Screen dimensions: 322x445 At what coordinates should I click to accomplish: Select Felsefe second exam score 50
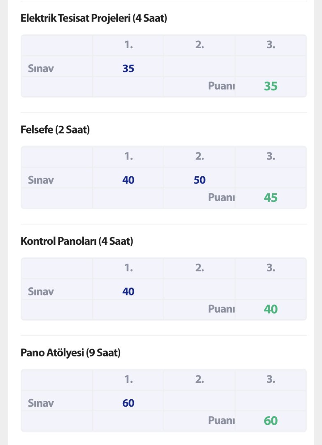[200, 180]
